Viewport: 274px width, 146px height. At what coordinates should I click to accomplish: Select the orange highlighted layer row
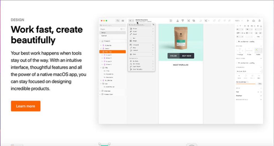point(113,52)
